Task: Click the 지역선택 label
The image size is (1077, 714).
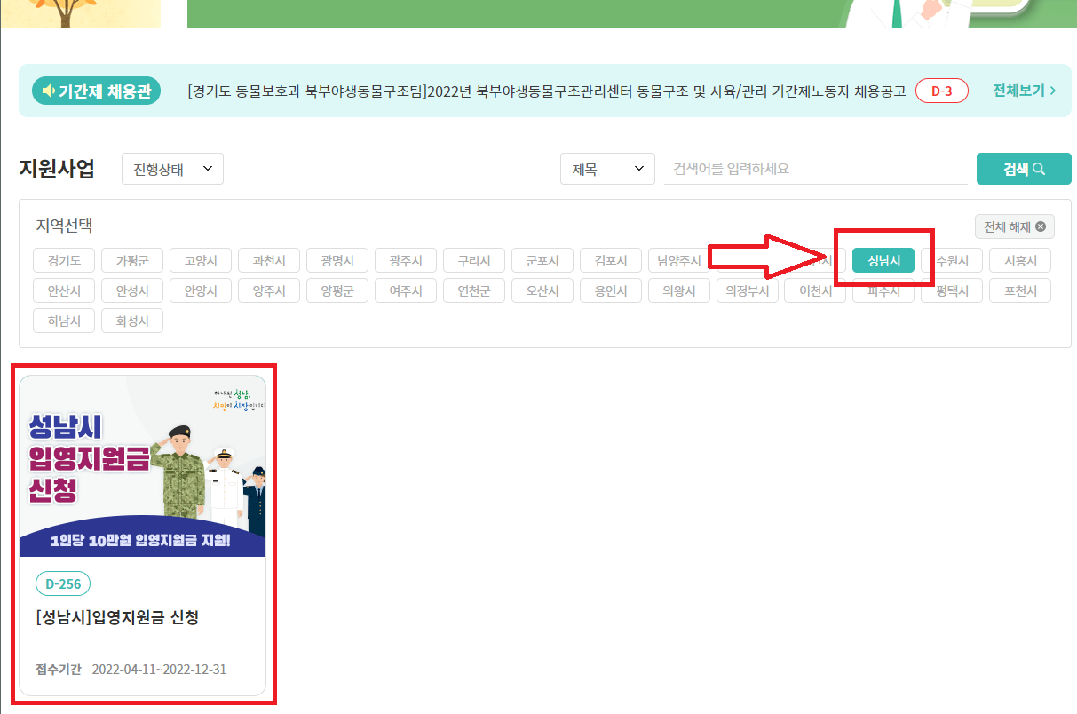Action: tap(64, 226)
